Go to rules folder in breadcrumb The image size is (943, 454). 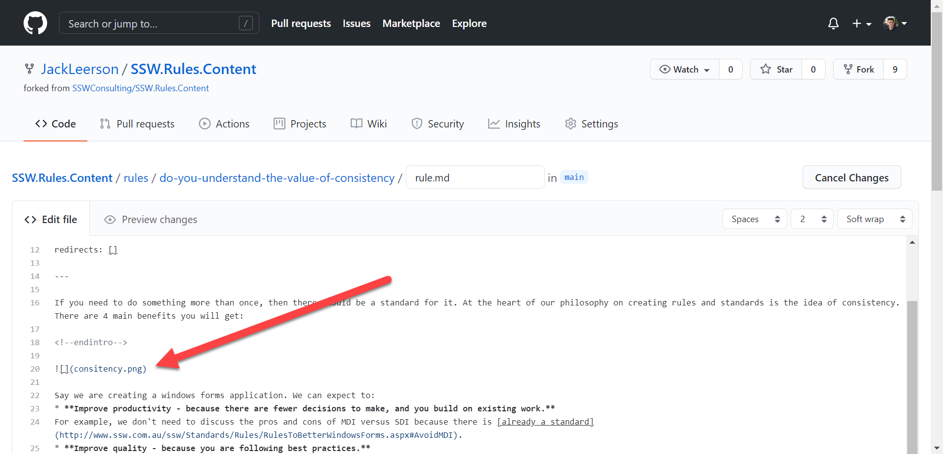(136, 178)
